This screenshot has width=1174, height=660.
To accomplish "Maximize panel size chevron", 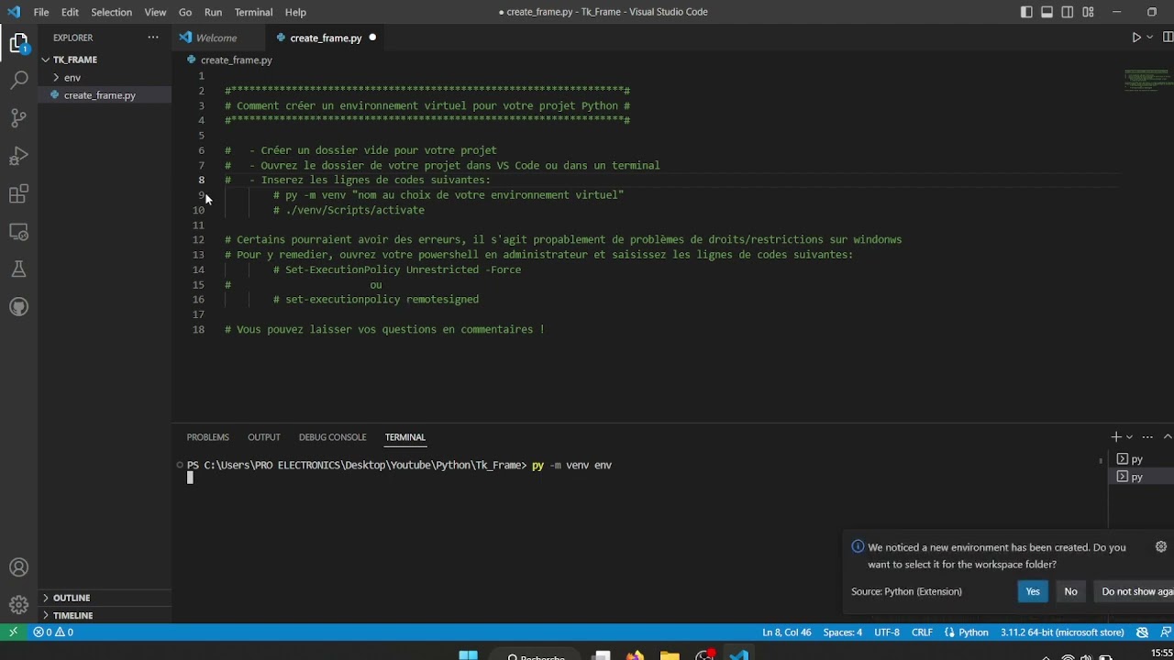I will 1168,437.
